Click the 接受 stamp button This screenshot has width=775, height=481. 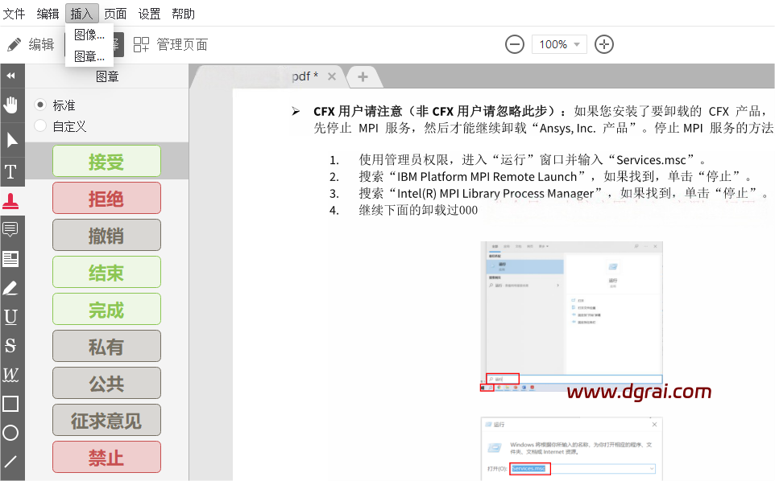106,161
